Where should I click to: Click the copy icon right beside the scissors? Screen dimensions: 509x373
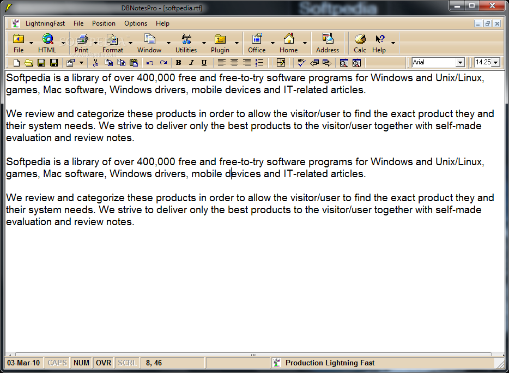pyautogui.click(x=108, y=63)
